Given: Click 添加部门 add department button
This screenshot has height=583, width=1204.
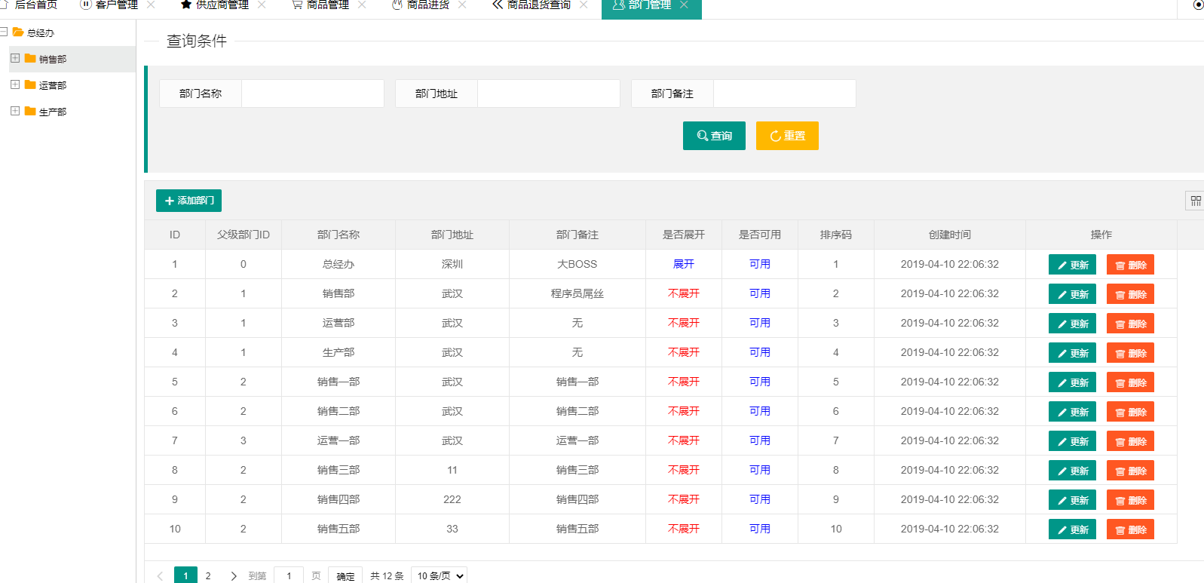Looking at the screenshot, I should [x=188, y=201].
